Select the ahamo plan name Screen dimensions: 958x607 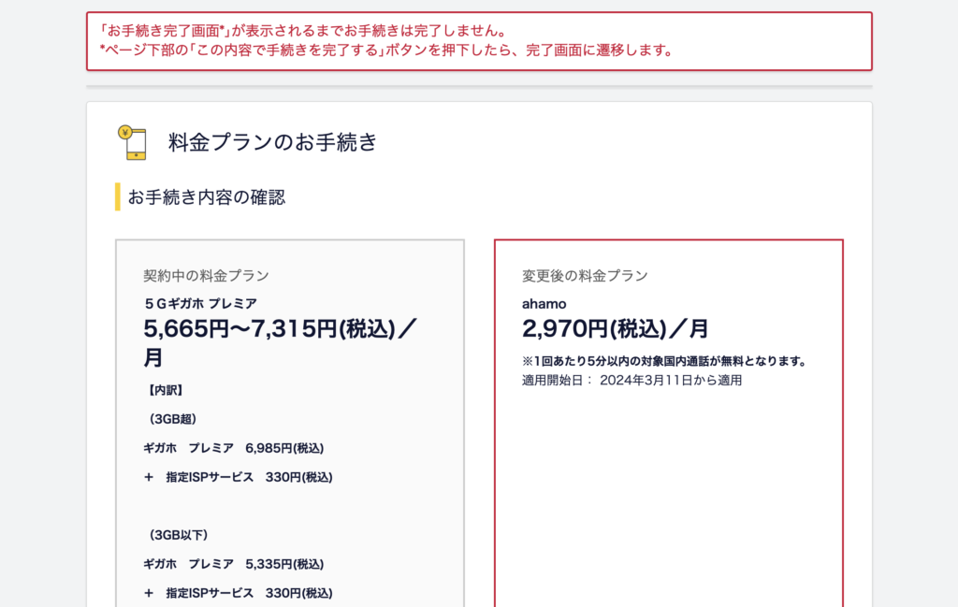(544, 304)
